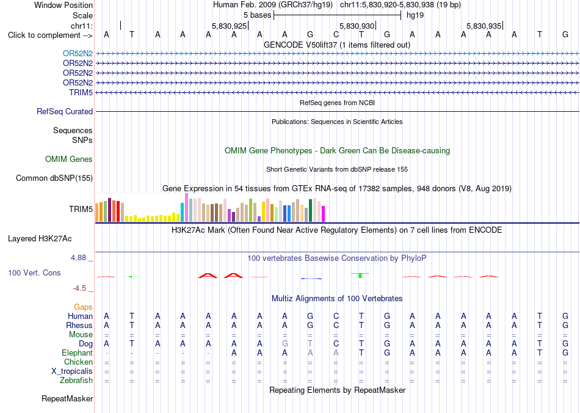
Task: Click the X_tropicalis species label
Action: click(72, 371)
